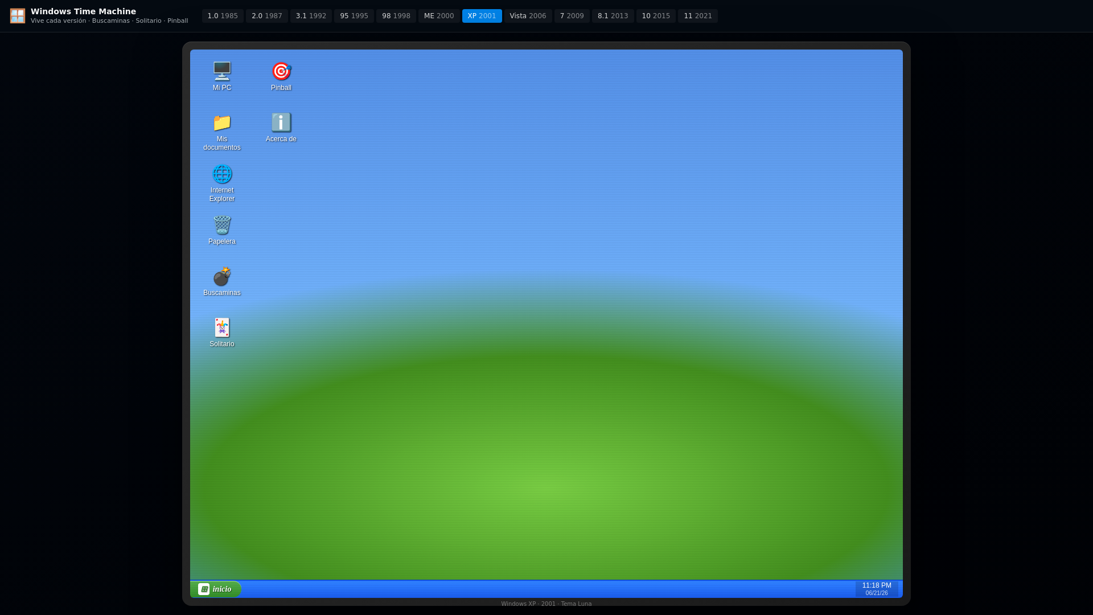Screen dimensions: 1093x615
Task: Click the Windows Time Machine title text
Action: (x=83, y=11)
